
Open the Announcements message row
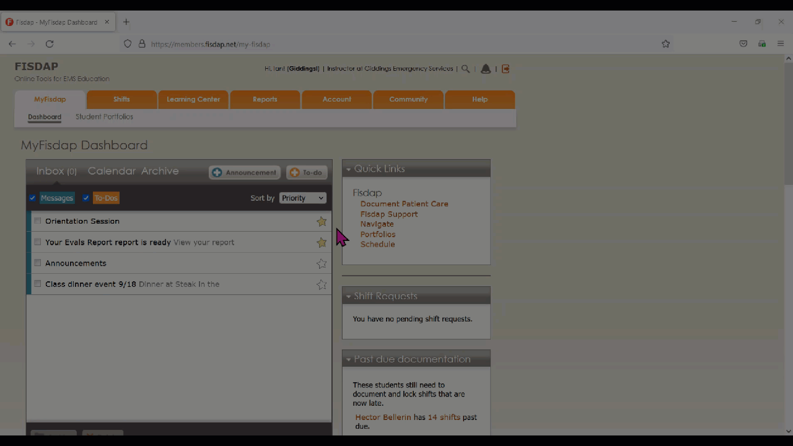click(x=179, y=263)
